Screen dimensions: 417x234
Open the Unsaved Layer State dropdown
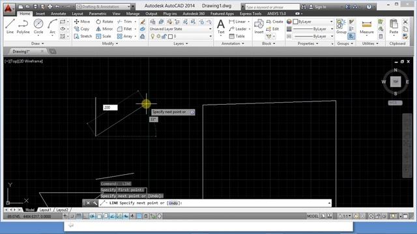(x=180, y=29)
